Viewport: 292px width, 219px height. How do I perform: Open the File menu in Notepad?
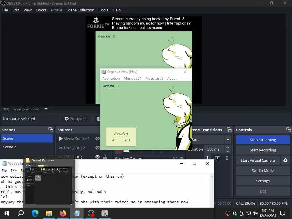click(4, 171)
